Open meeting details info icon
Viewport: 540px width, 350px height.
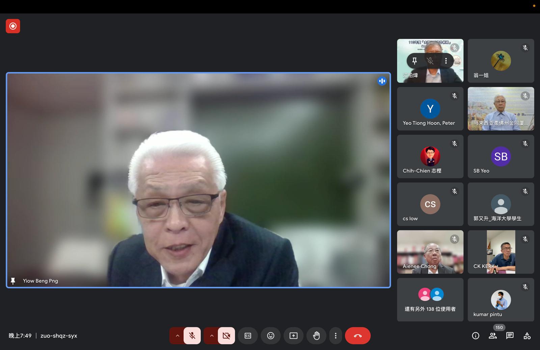[x=476, y=336]
